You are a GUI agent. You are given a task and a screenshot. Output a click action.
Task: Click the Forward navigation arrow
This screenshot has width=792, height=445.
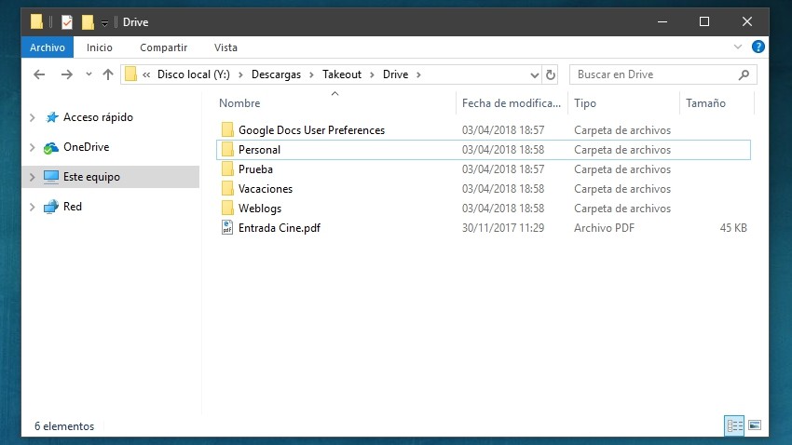coord(66,74)
